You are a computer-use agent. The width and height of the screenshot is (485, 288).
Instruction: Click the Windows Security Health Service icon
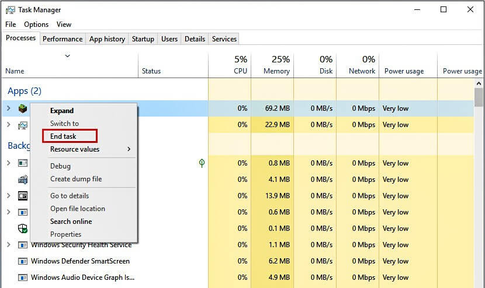pos(23,245)
